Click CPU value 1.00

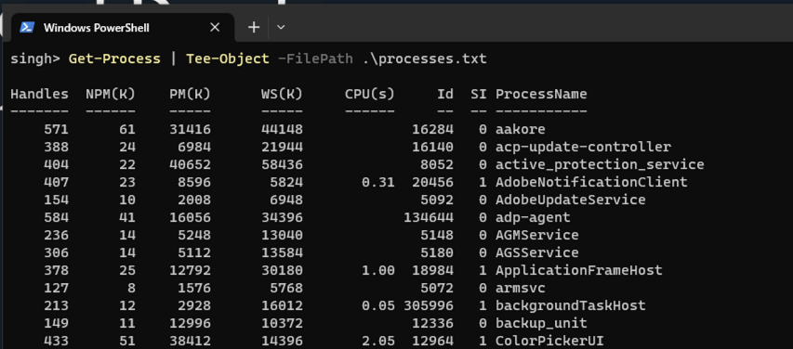coord(378,270)
